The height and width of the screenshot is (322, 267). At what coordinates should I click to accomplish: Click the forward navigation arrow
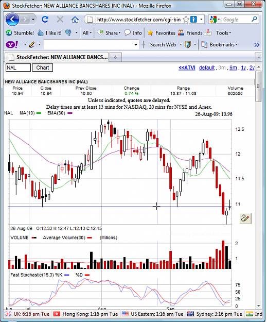(x=25, y=20)
